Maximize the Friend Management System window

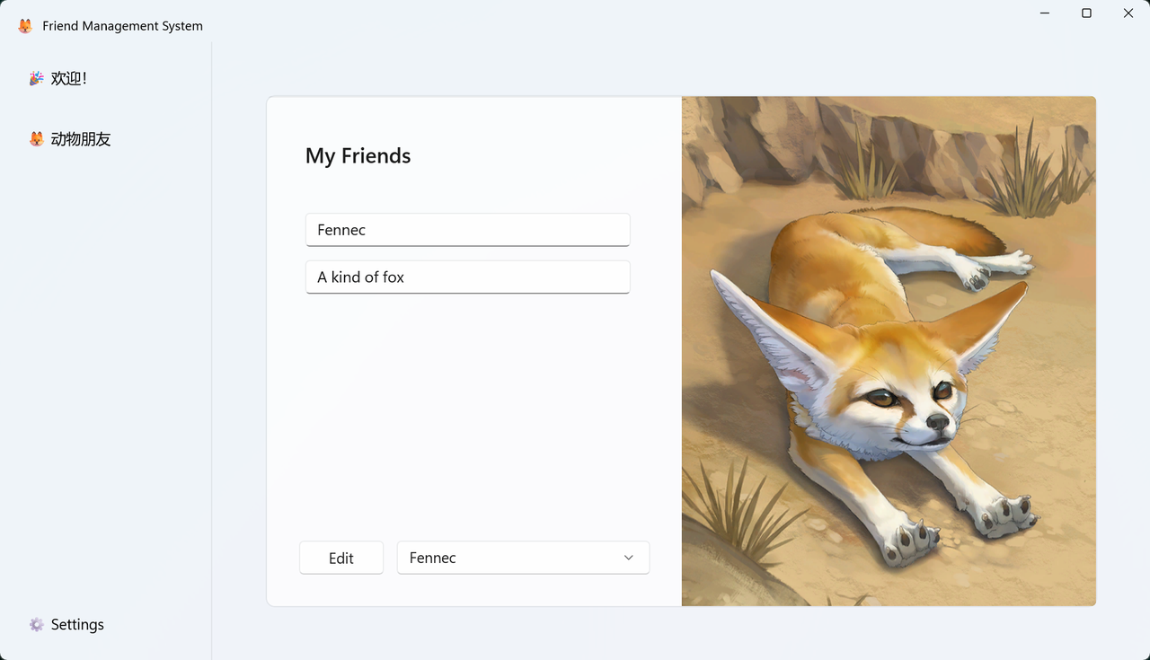click(1086, 13)
